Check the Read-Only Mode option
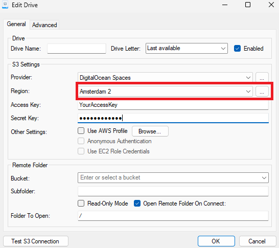Image resolution: width=279 pixels, height=248 pixels. click(x=81, y=204)
